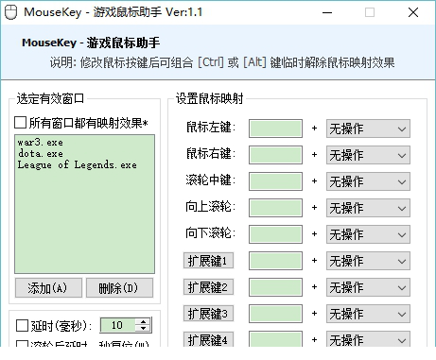
Task: Select League of Legends.exe list entry
Action: pos(78,164)
